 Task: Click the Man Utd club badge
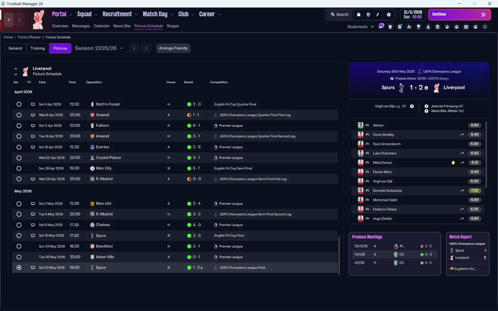[x=92, y=204]
